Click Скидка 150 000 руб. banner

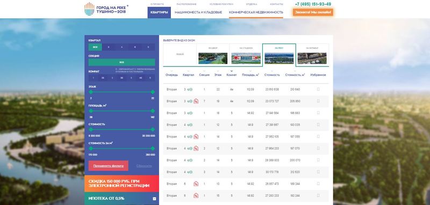122,184
